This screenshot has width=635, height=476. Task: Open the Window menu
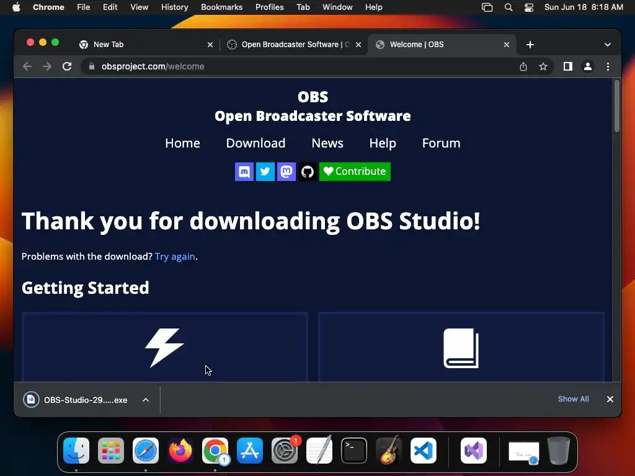pyautogui.click(x=337, y=7)
